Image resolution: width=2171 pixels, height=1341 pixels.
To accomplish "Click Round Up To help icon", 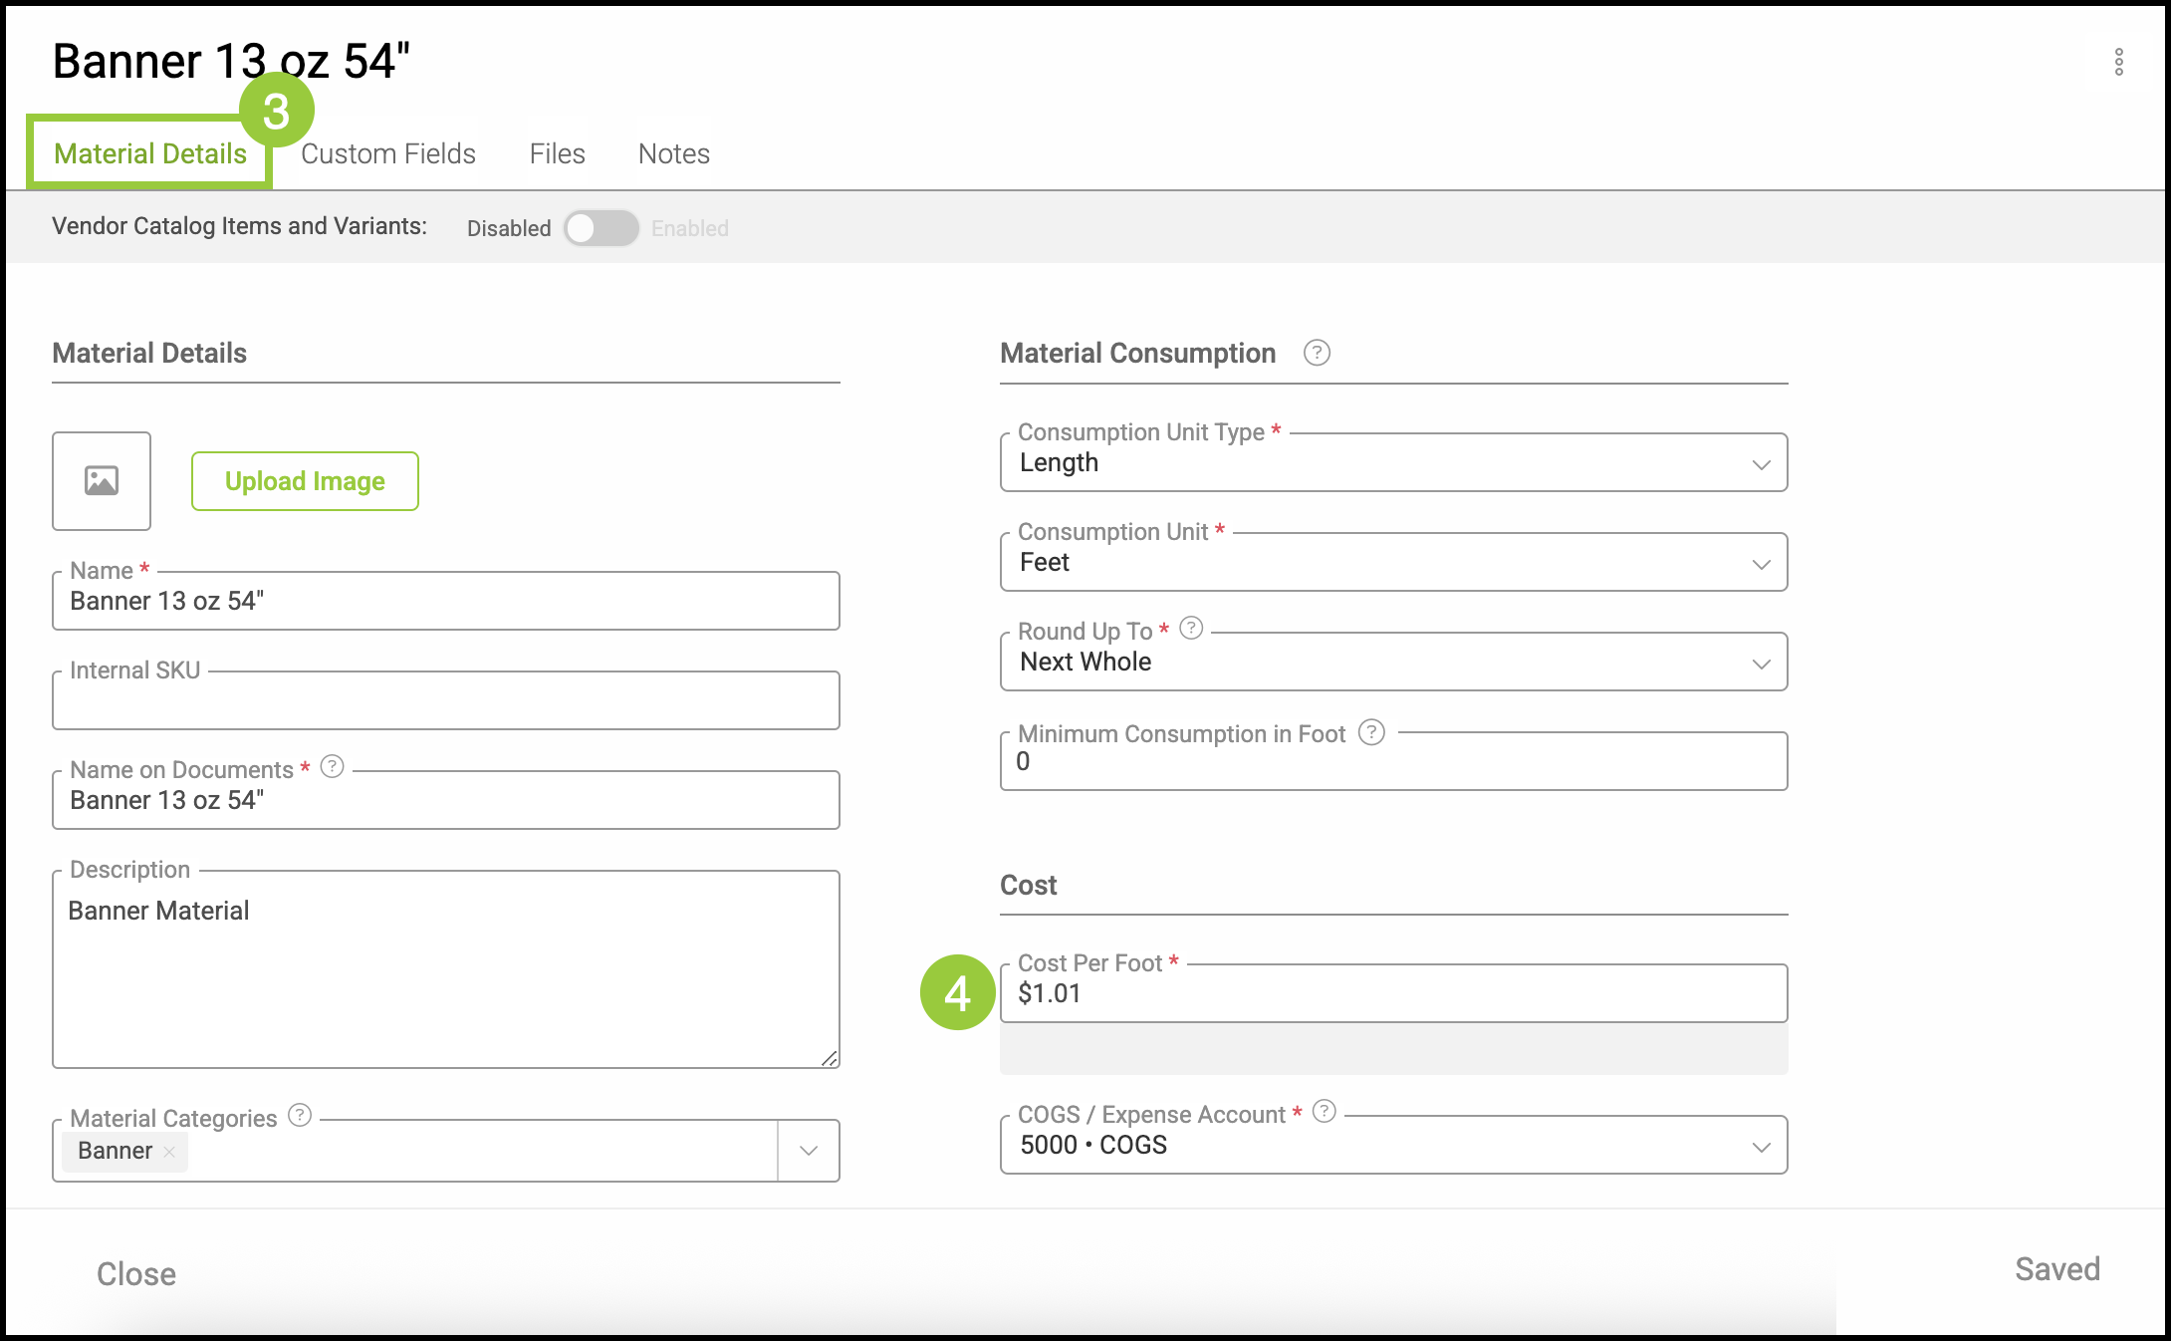I will tap(1191, 629).
